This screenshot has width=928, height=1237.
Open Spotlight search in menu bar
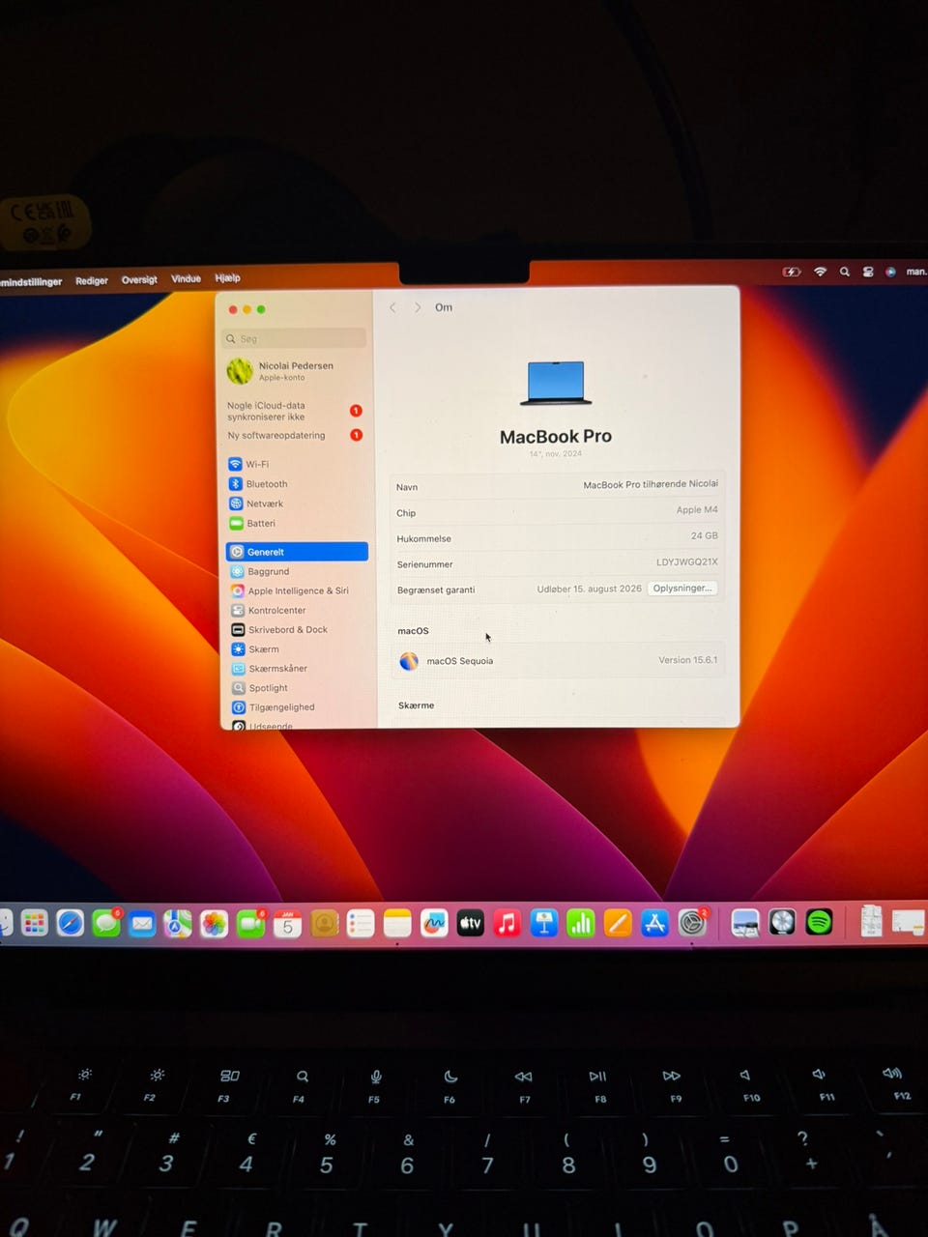[x=844, y=273]
